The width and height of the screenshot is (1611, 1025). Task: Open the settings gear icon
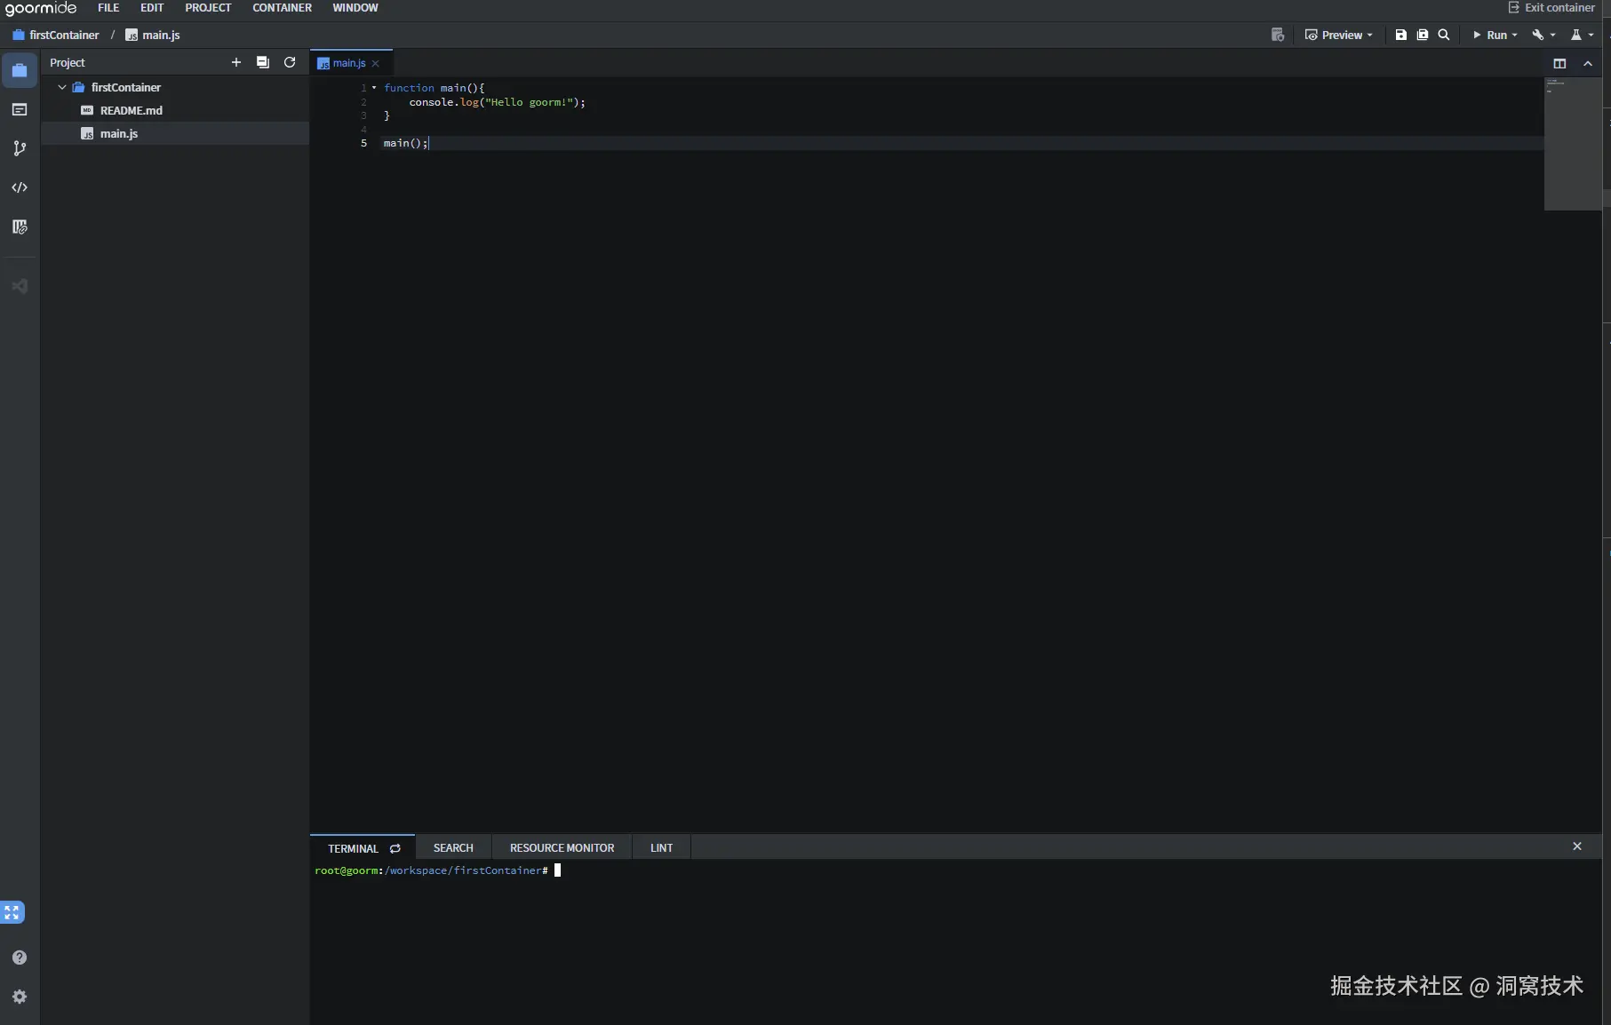pyautogui.click(x=20, y=997)
